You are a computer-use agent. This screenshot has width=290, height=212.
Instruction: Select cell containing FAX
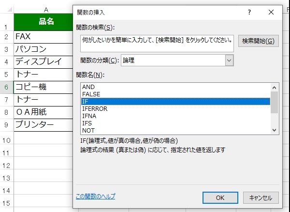point(43,37)
